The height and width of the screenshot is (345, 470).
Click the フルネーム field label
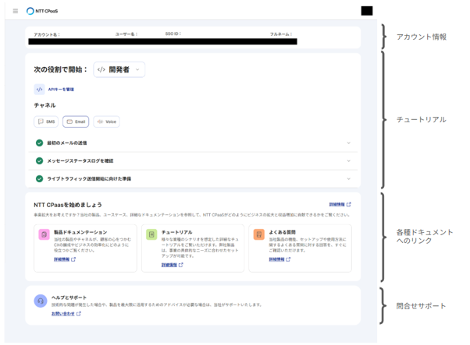tap(281, 34)
